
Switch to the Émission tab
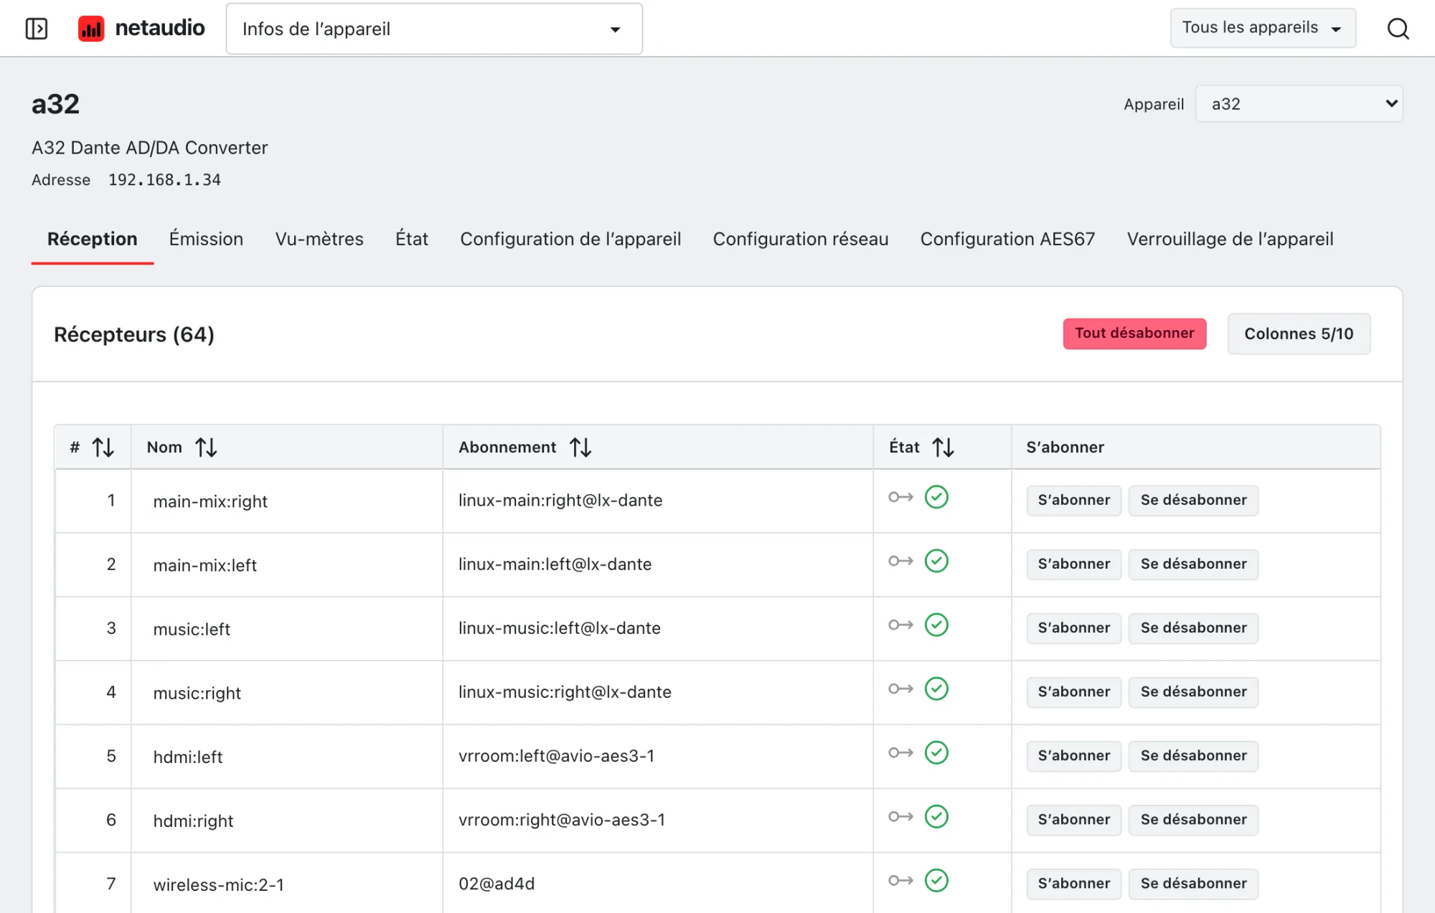[x=206, y=239]
